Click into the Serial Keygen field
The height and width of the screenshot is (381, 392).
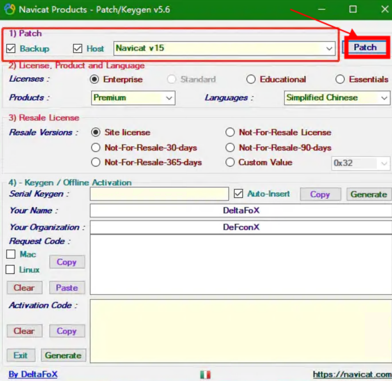coord(159,194)
